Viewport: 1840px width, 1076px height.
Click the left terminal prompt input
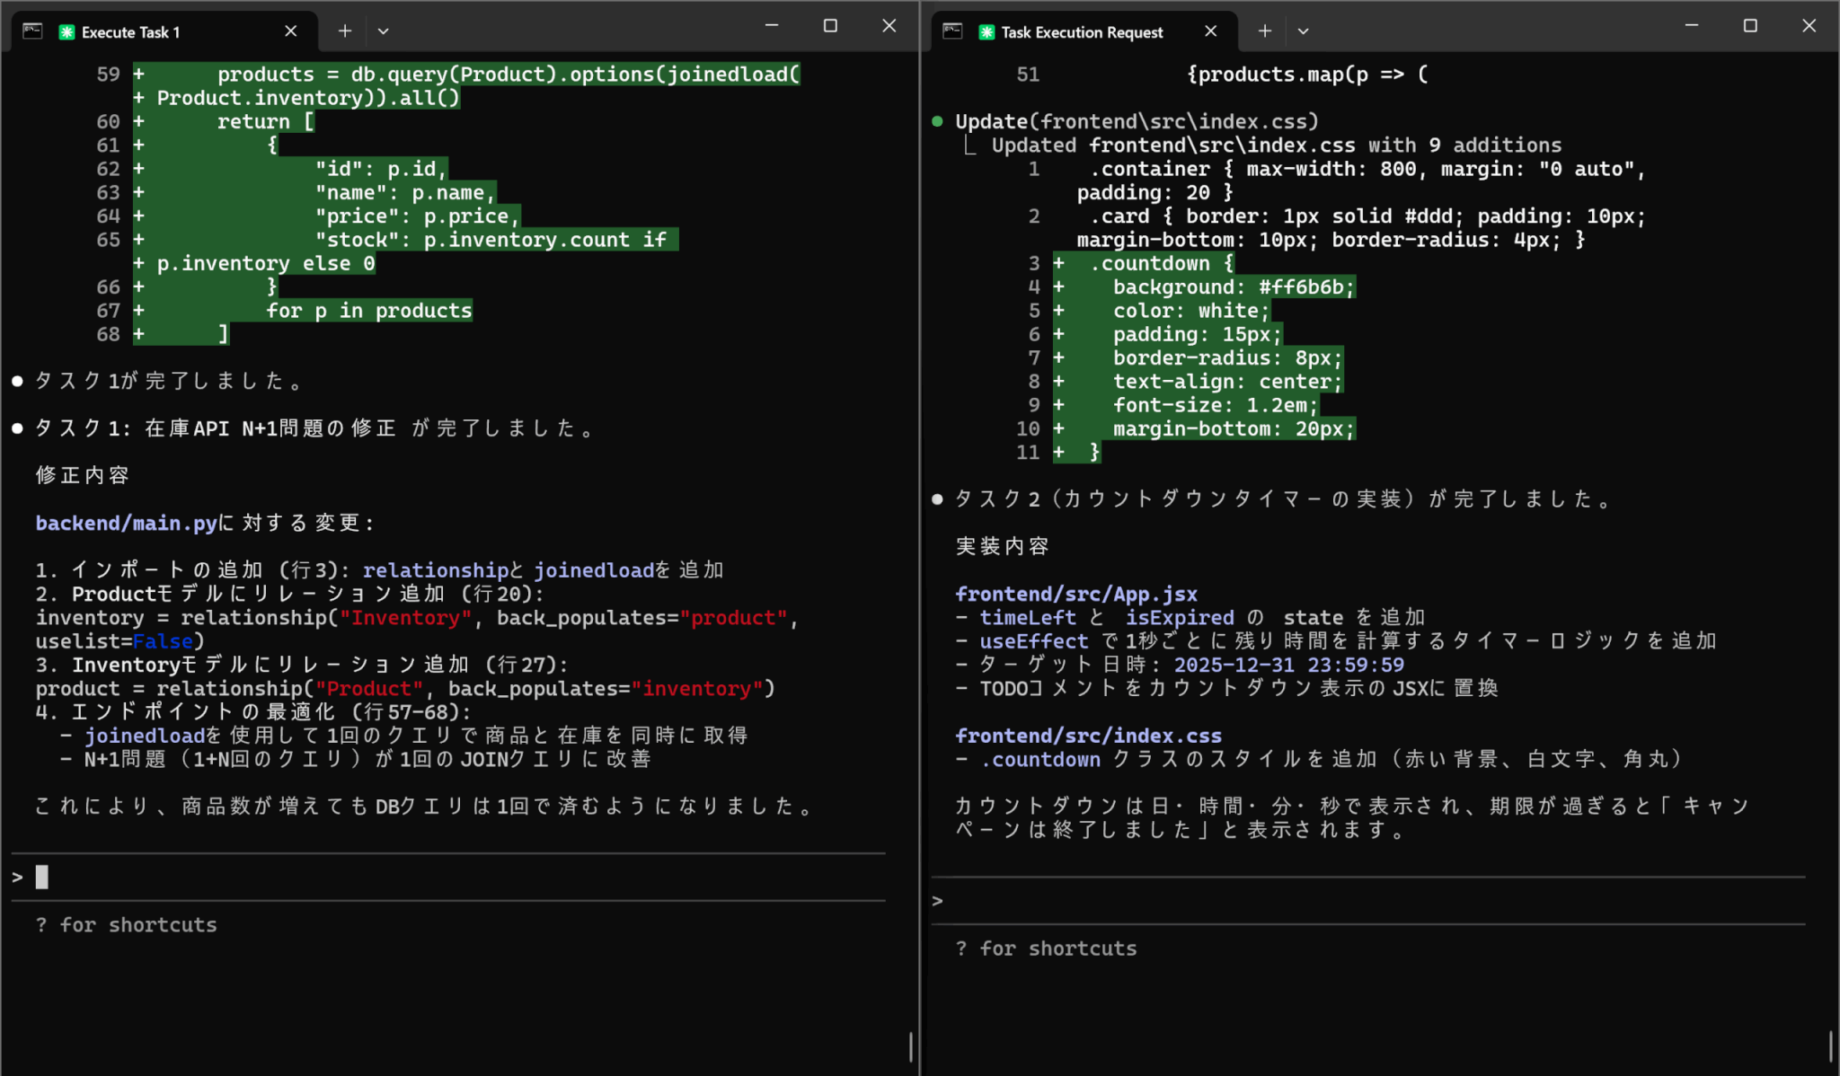[x=449, y=877]
